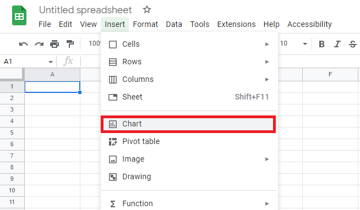Select column F header
Viewport: 360px width, 210px height.
(330, 74)
